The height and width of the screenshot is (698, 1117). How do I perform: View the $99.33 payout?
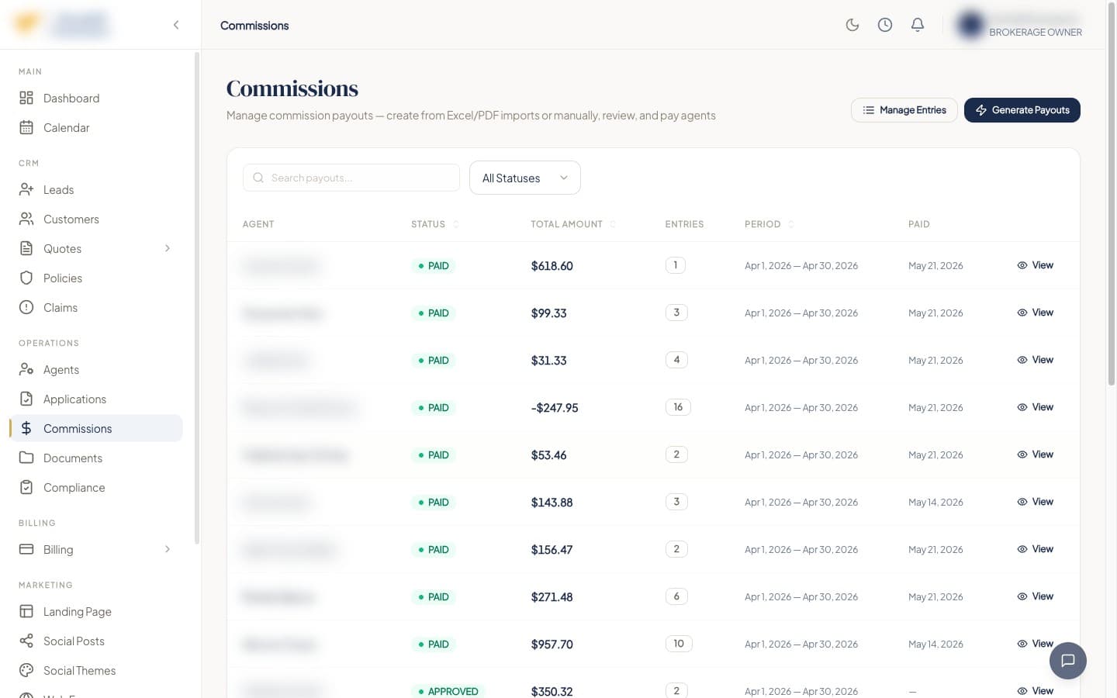1036,313
